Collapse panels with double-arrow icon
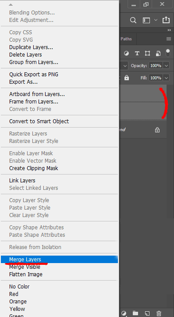 coord(169,30)
